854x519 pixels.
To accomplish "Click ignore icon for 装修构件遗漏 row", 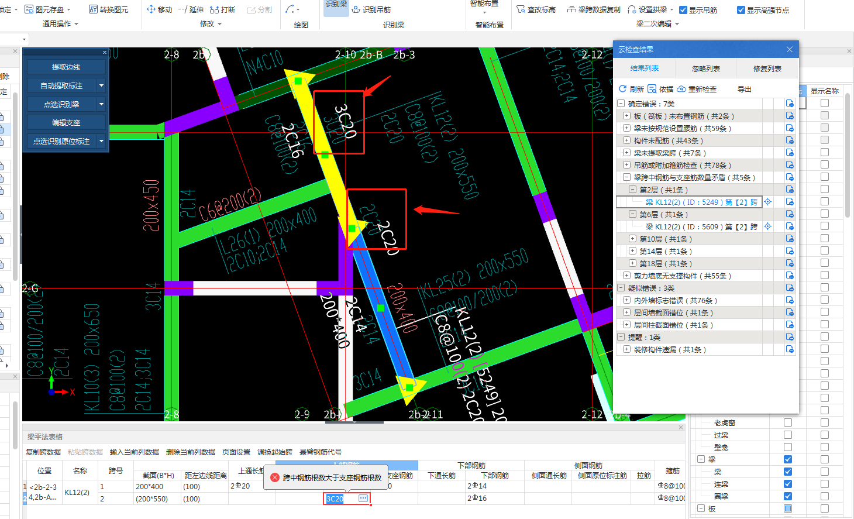I will (x=790, y=349).
